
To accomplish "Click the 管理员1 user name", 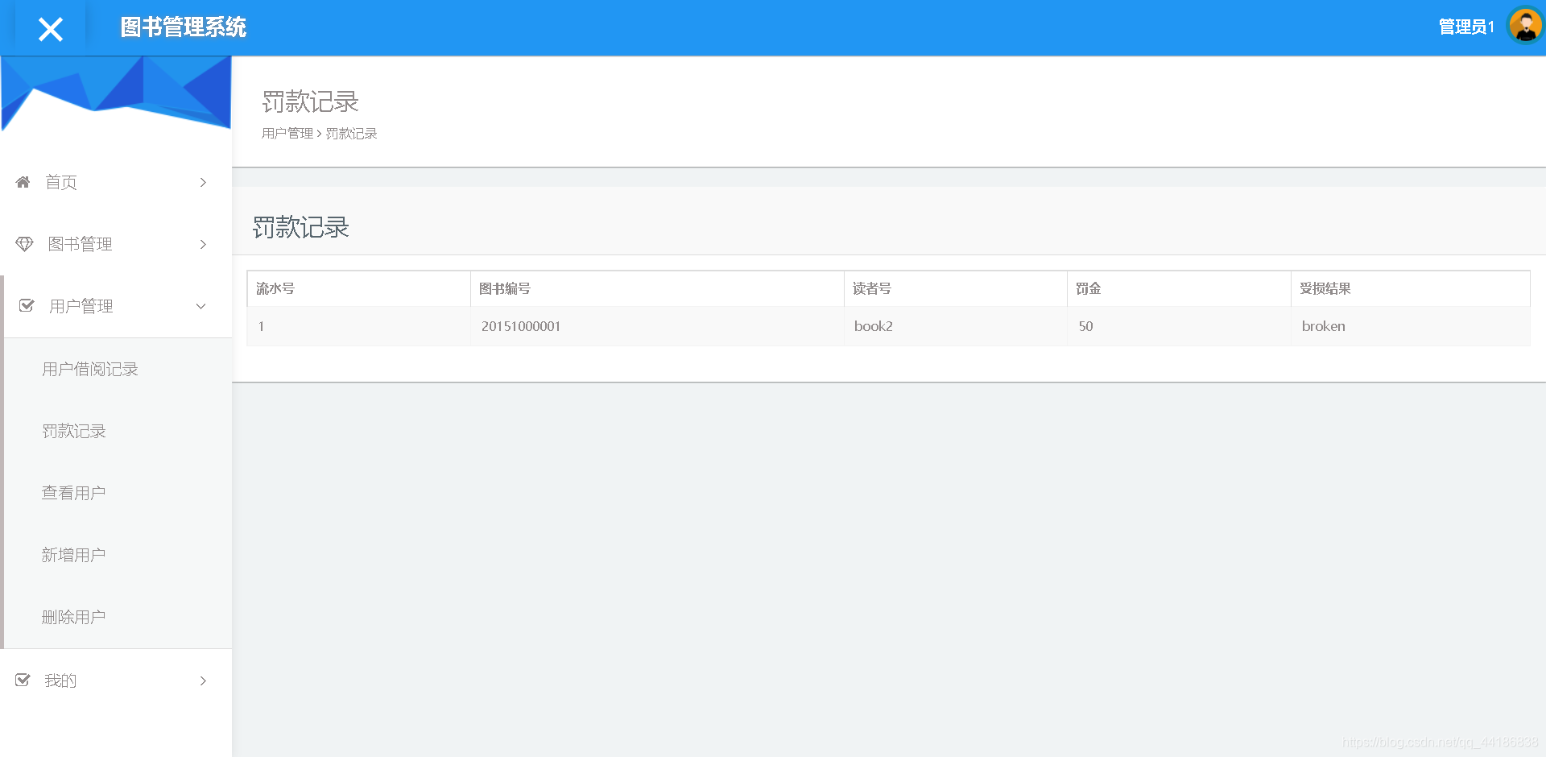I will [1465, 27].
